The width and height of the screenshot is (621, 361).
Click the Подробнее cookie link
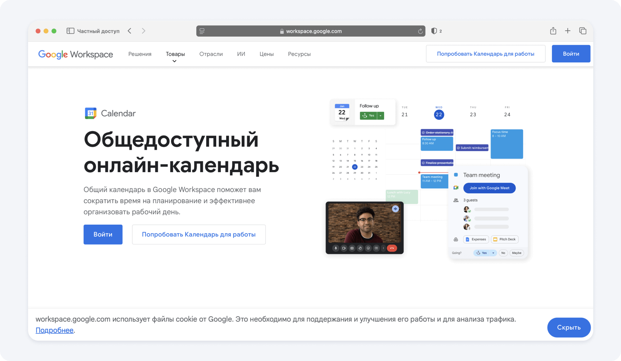click(54, 330)
